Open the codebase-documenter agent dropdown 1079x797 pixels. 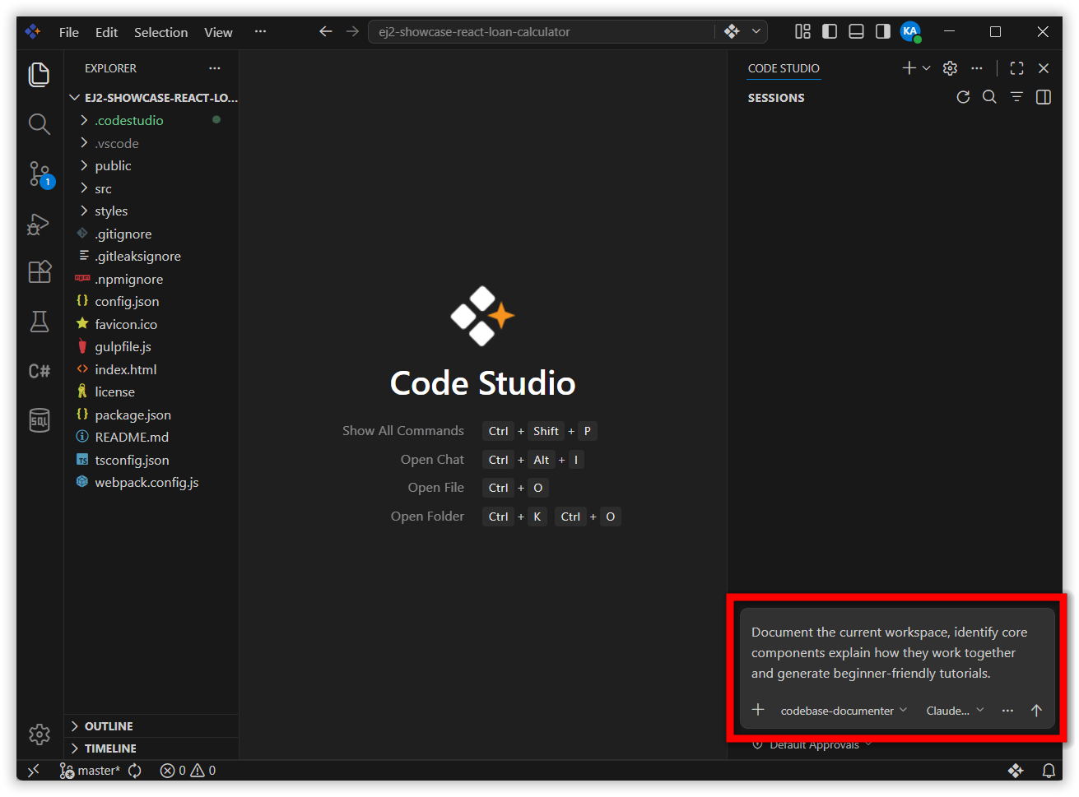tap(844, 711)
